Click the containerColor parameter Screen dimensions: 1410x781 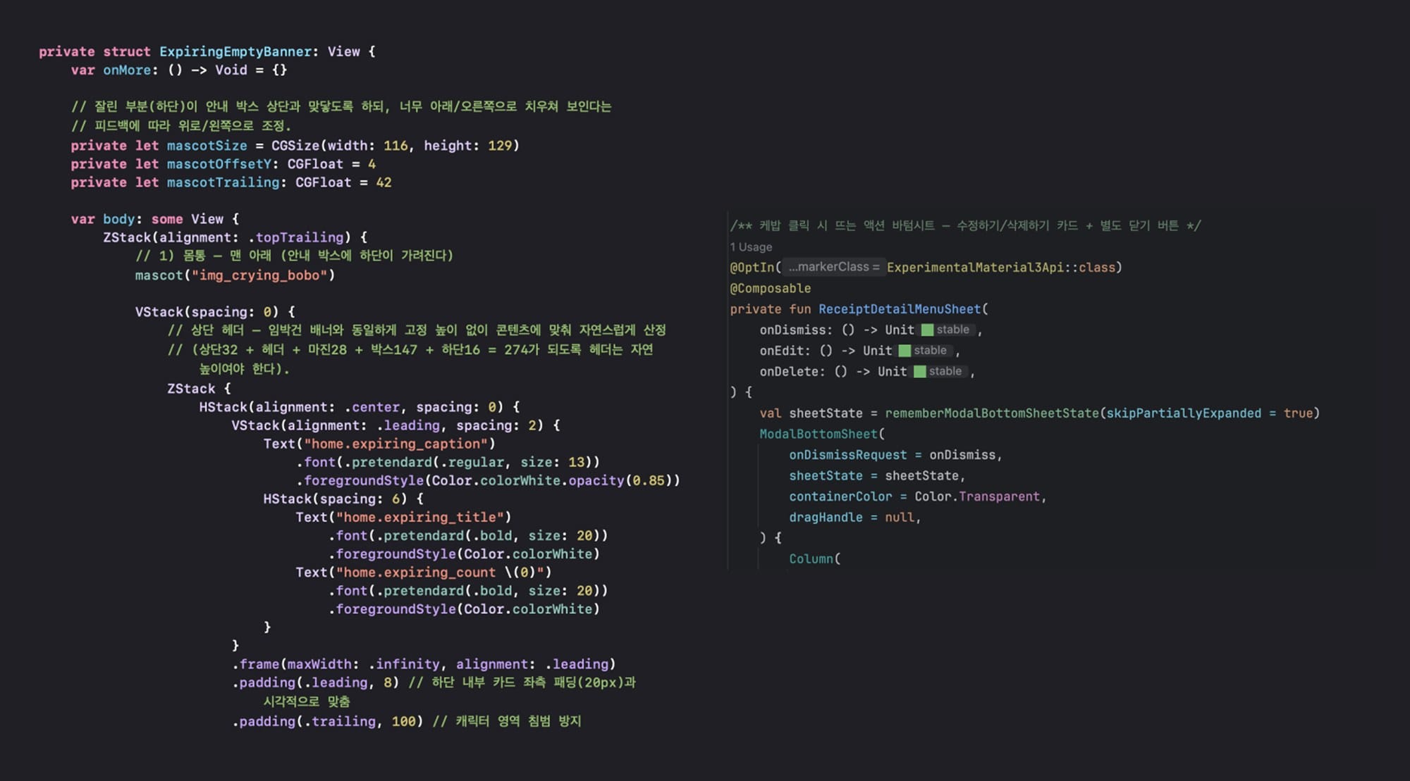pos(840,496)
